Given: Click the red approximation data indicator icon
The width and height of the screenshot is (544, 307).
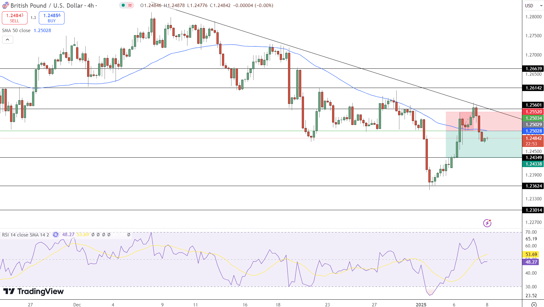Looking at the screenshot, I should point(130,5).
